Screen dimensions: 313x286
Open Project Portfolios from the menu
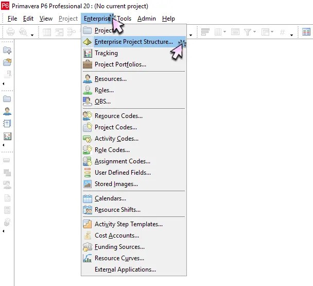point(134,64)
